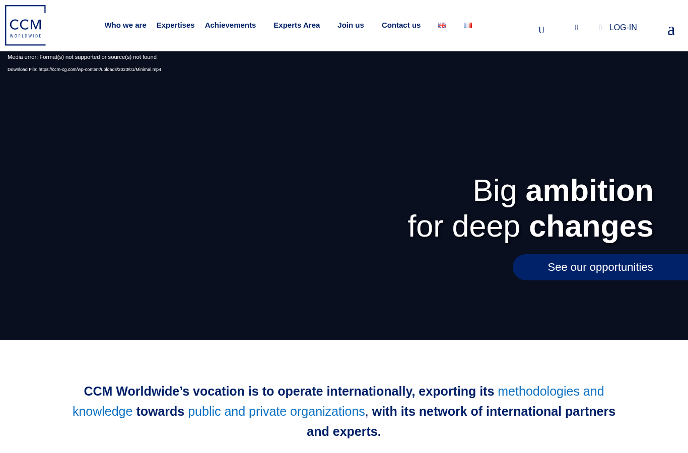Image resolution: width=688 pixels, height=453 pixels.
Task: Open the Expertises menu item
Action: [175, 25]
